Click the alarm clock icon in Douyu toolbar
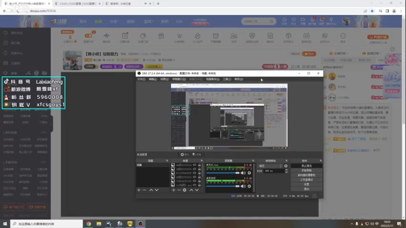Image resolution: width=406 pixels, height=228 pixels. click(x=216, y=36)
